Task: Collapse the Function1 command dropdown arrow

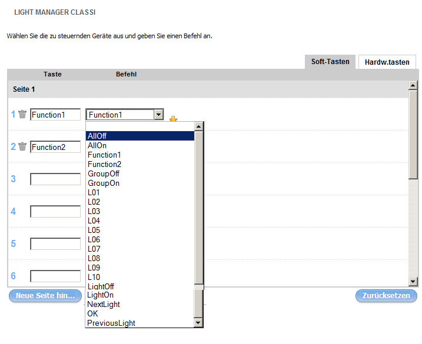Action: point(158,115)
